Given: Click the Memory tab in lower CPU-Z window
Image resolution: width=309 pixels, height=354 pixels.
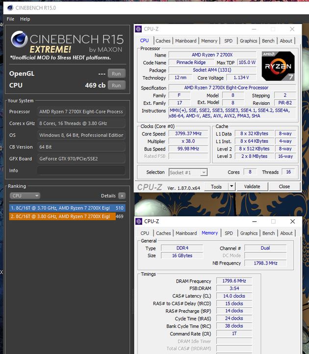Looking at the screenshot, I should coord(210,233).
